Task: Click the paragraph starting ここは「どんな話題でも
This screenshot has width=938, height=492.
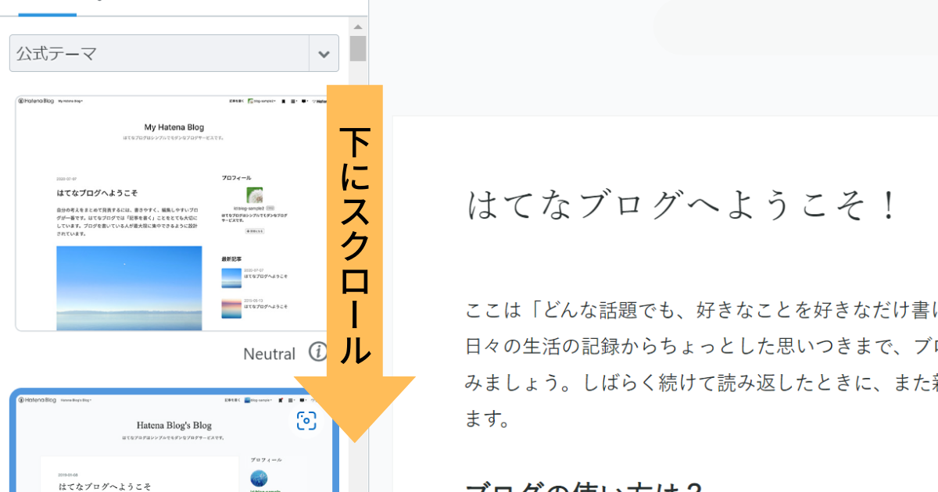Action: pos(701,365)
